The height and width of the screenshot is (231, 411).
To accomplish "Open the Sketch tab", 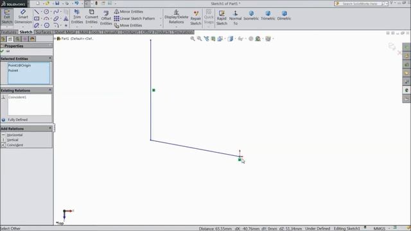I will click(26, 32).
